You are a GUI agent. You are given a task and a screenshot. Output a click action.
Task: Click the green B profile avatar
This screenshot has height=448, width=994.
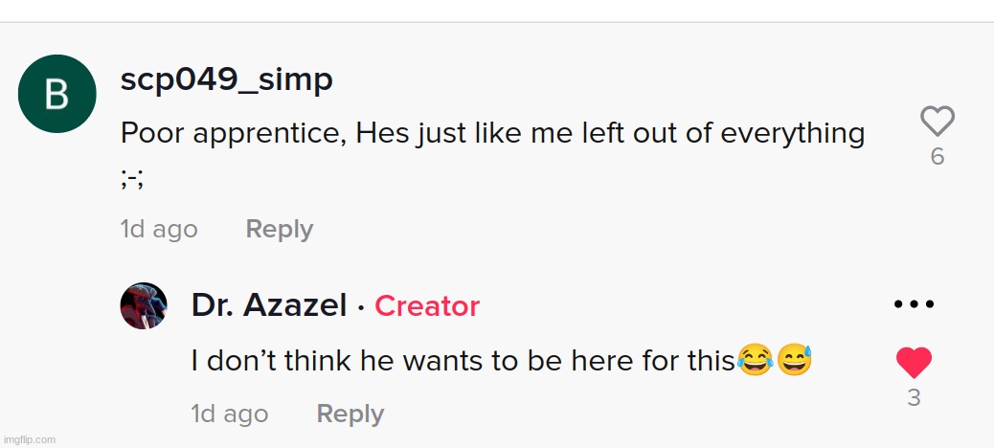pos(57,94)
